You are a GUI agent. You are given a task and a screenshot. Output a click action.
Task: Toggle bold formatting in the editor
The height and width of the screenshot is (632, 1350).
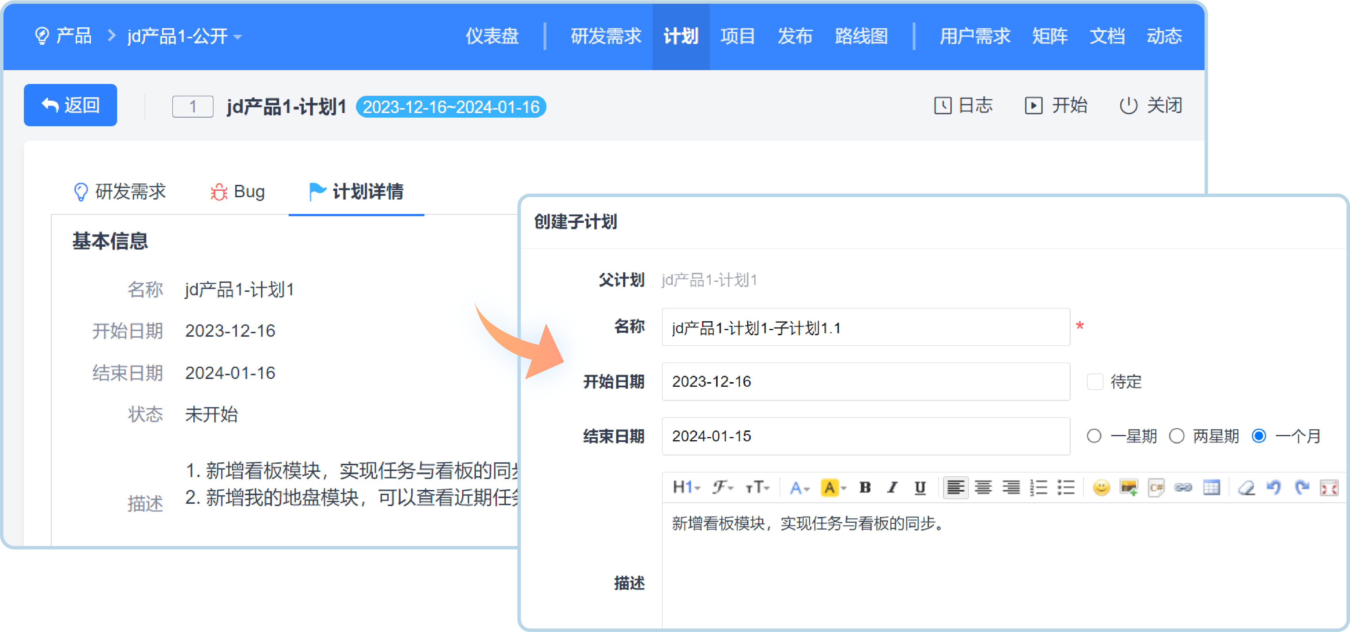(865, 487)
